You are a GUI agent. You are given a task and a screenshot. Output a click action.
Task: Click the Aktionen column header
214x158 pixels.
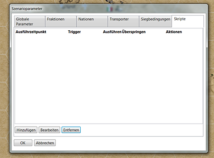tap(174, 32)
